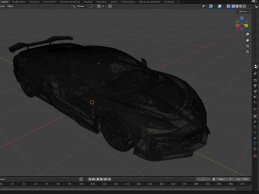Viewport: 259px width, 194px height.
Task: Open the Sculpture workspace tab
Action: click(35, 2)
